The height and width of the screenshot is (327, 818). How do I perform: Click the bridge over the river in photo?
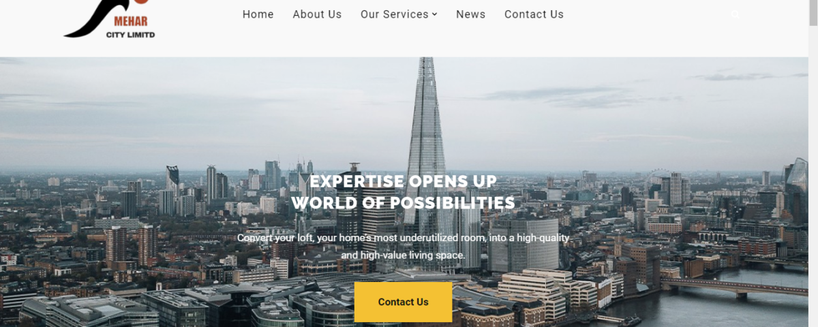point(736,287)
